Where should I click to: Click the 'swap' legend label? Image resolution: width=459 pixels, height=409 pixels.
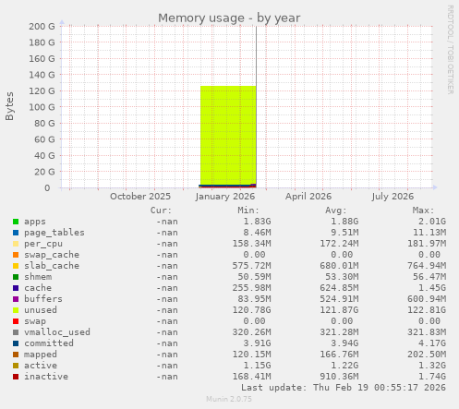pos(35,321)
